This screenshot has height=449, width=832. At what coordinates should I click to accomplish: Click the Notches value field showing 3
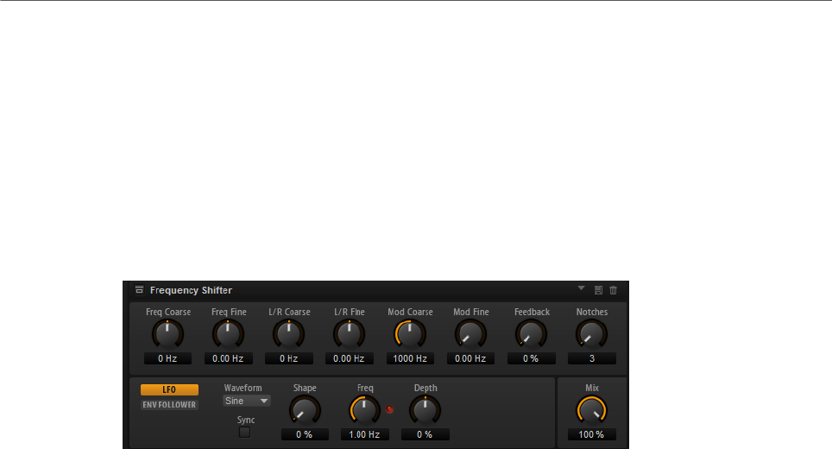coord(591,359)
